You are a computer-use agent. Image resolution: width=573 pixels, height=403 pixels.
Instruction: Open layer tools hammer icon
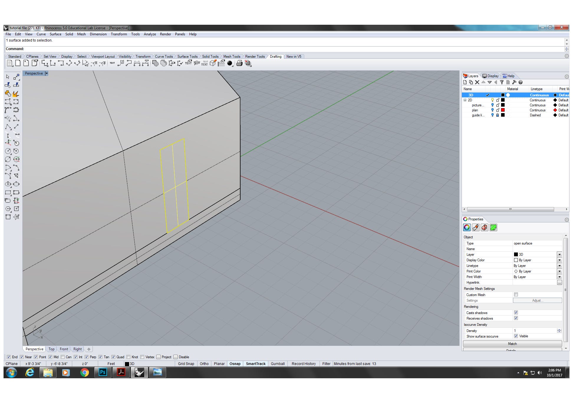pyautogui.click(x=514, y=82)
